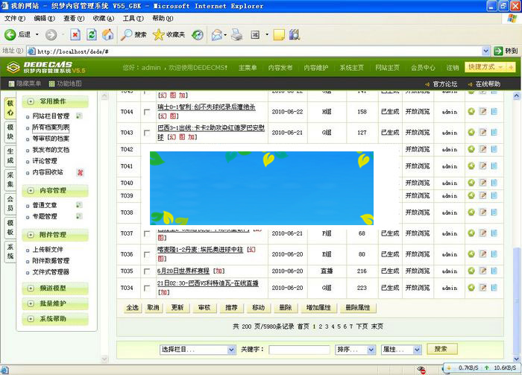
Task: Open the 选择栏目 dropdown
Action: point(197,349)
